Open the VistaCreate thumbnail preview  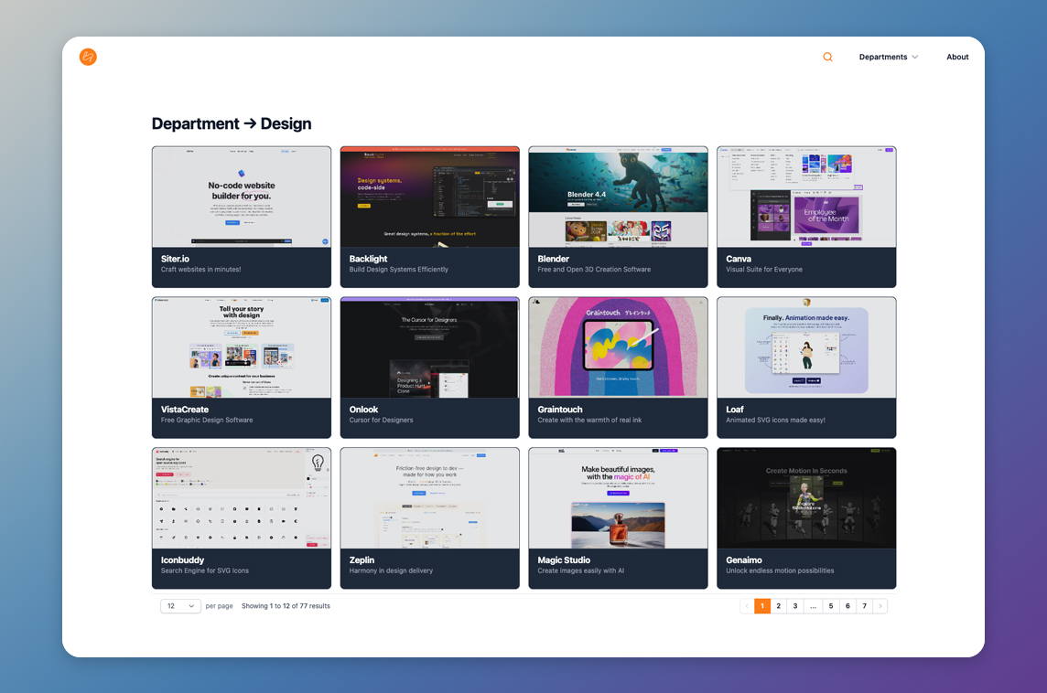(x=241, y=347)
